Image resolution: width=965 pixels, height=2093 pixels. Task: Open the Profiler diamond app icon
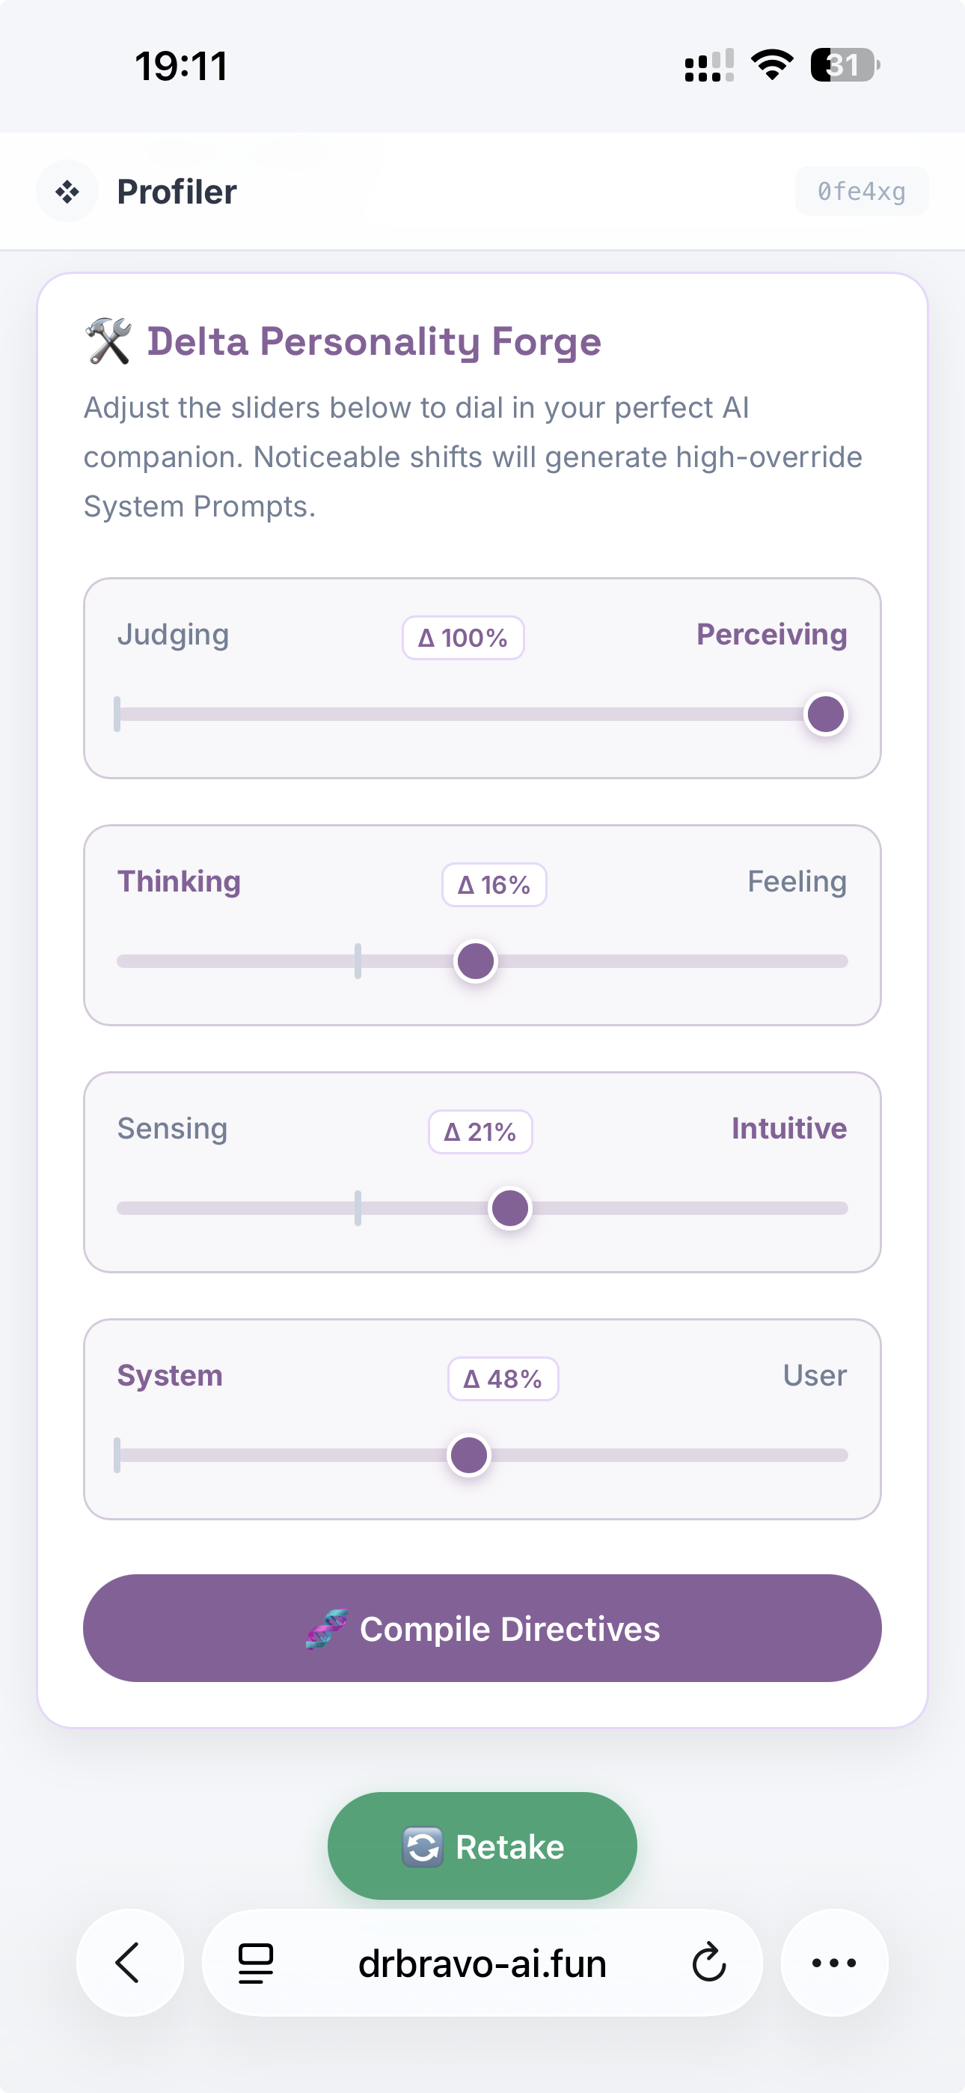click(67, 191)
